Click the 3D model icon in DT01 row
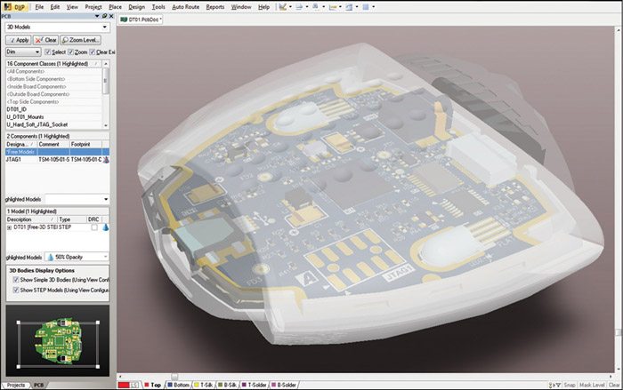 [105, 227]
